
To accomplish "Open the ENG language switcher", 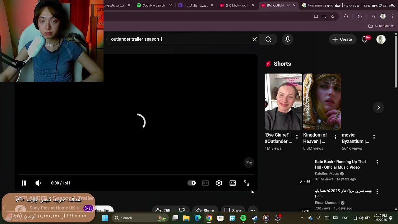I will [345, 218].
